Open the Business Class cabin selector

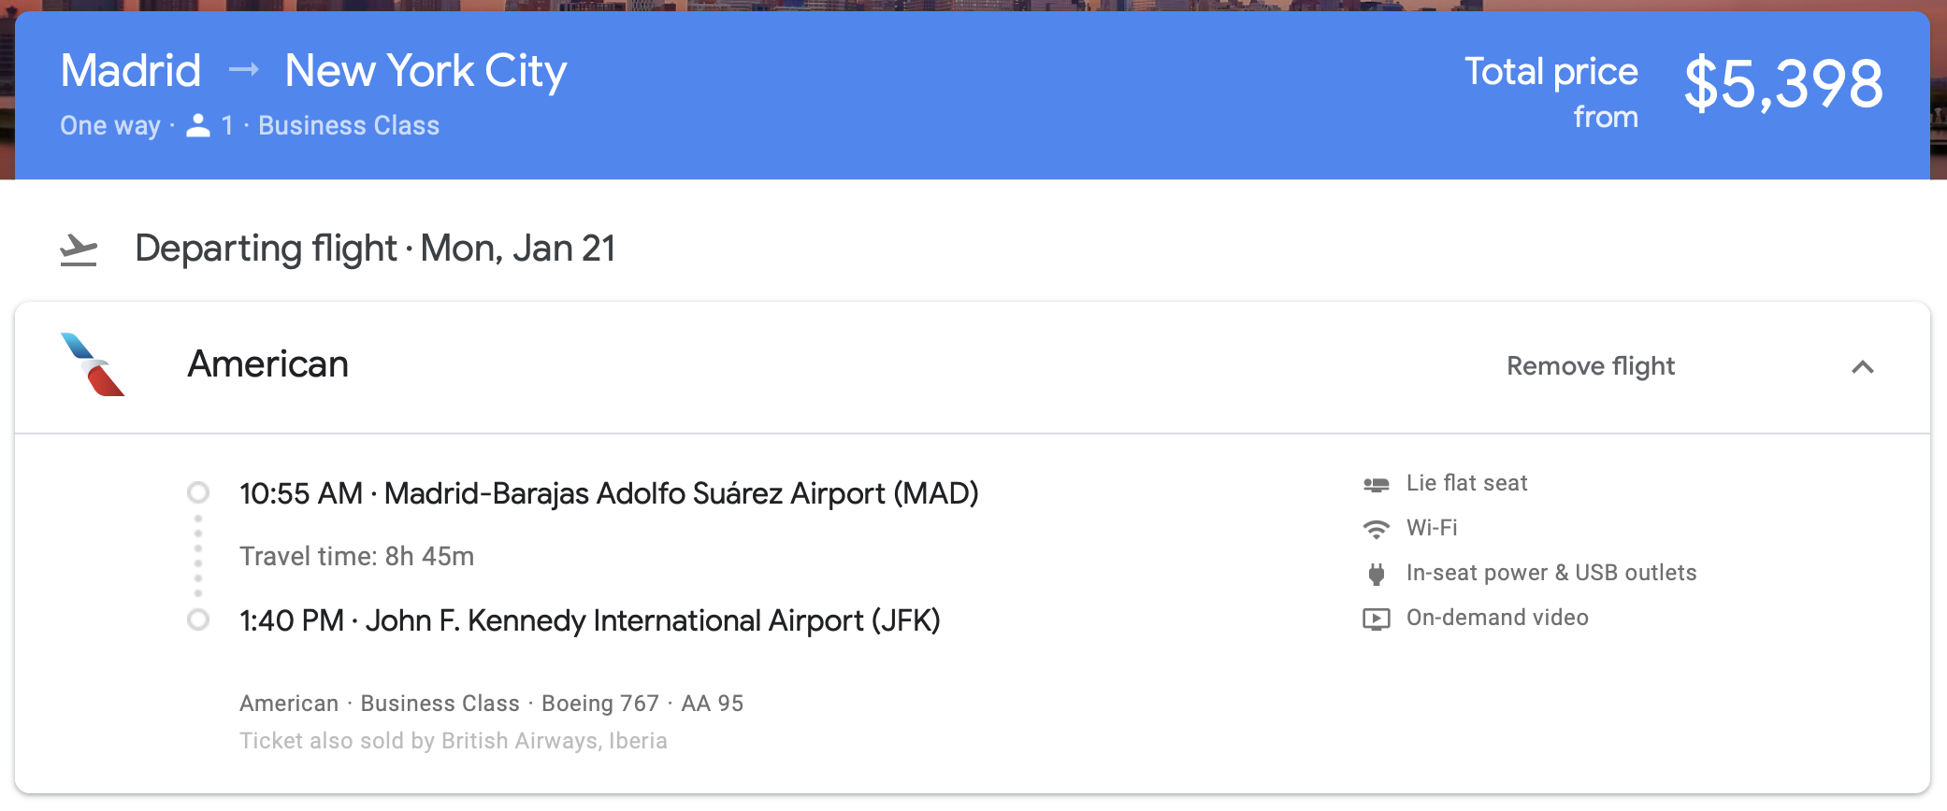click(348, 124)
